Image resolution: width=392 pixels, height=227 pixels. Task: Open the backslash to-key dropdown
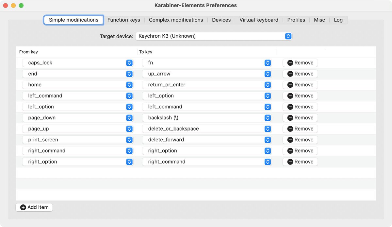[x=207, y=118]
